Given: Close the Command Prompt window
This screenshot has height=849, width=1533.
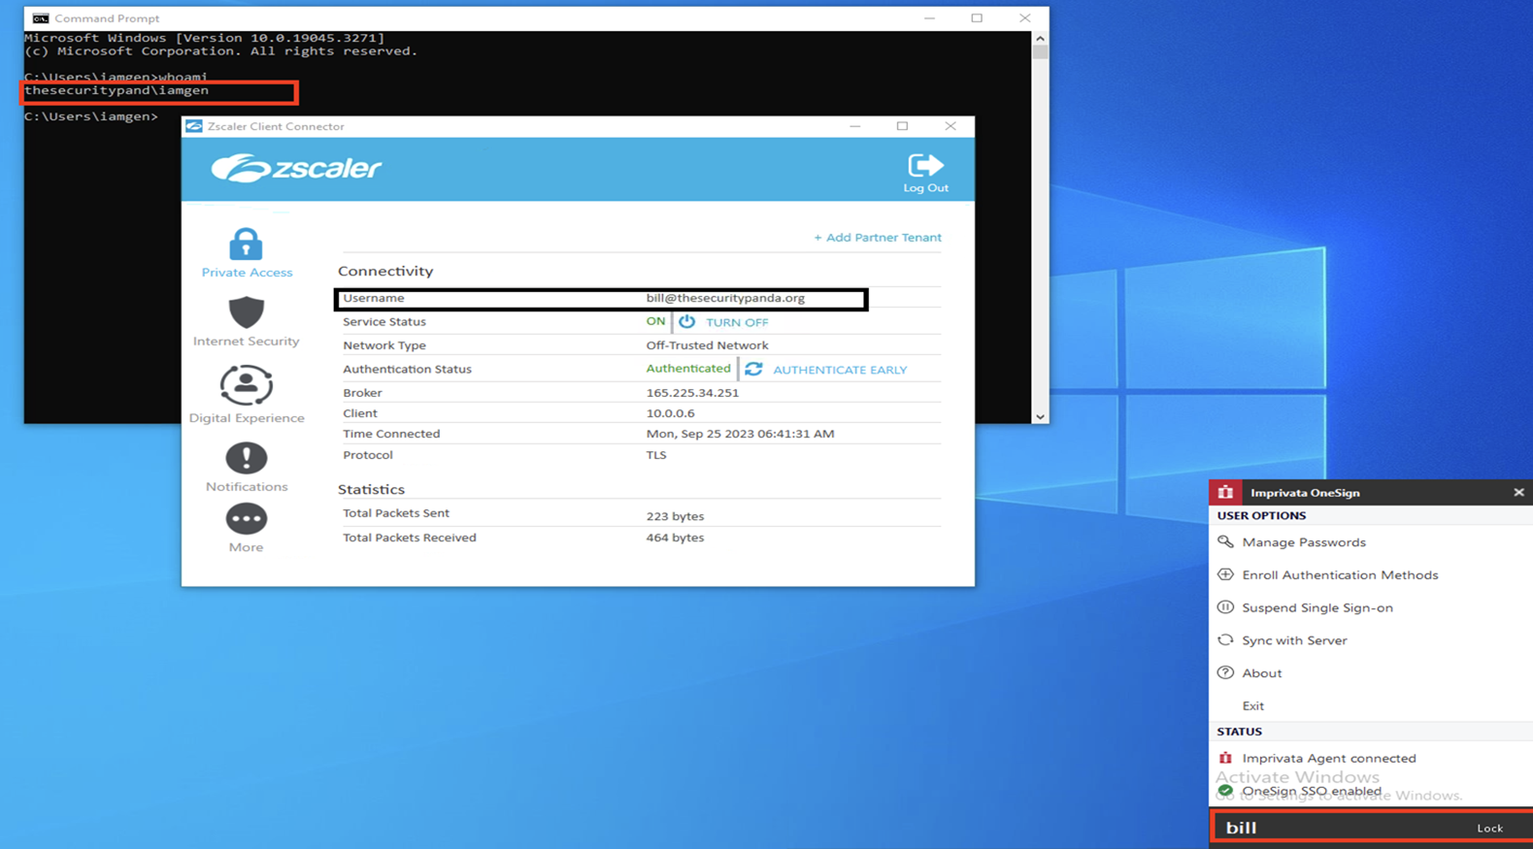Looking at the screenshot, I should (x=1024, y=18).
